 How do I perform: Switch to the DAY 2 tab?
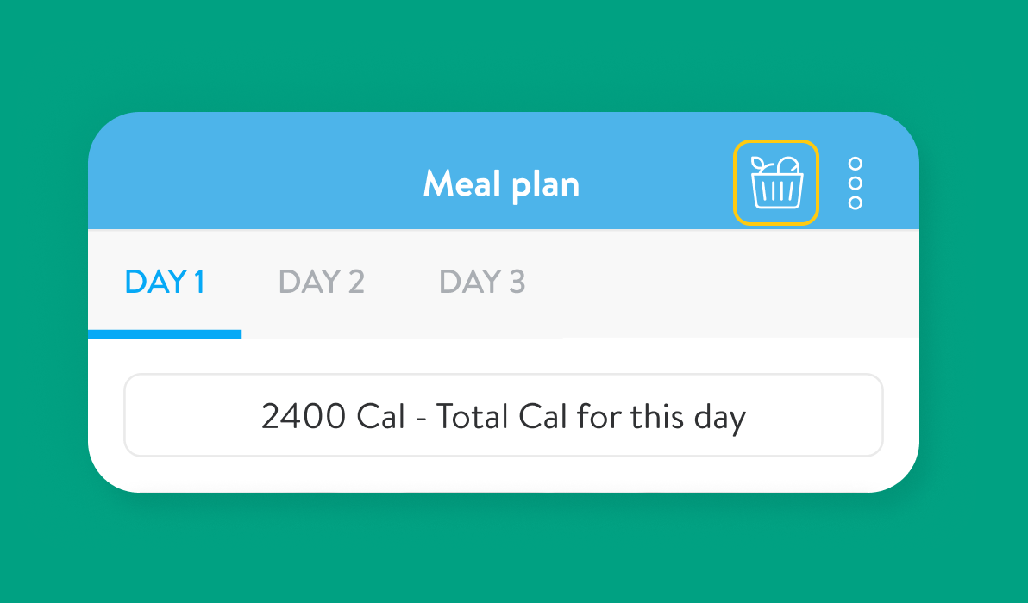tap(321, 282)
